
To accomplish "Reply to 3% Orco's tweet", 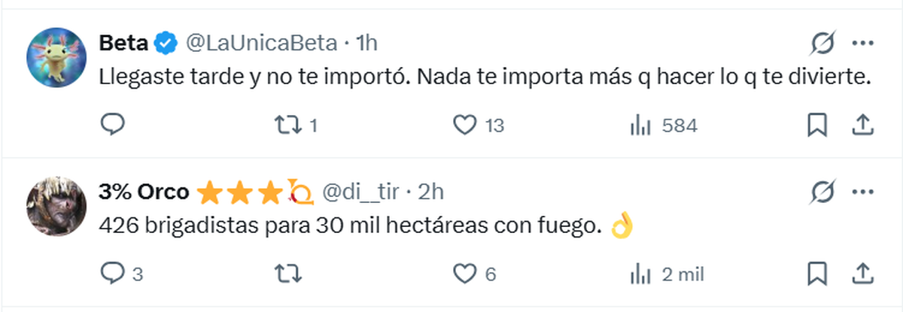I will (x=111, y=273).
